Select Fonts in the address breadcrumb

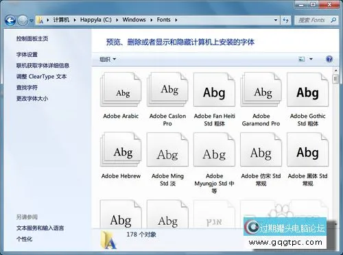pos(163,20)
